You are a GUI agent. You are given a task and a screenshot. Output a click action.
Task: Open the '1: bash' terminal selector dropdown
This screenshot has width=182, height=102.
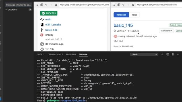144,54
